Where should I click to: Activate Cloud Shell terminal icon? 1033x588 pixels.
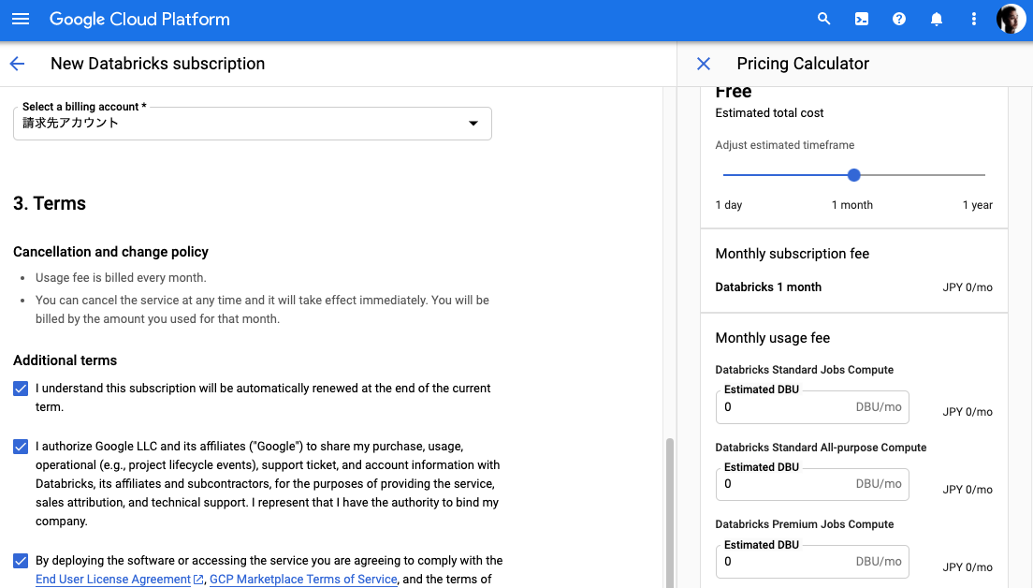click(861, 19)
